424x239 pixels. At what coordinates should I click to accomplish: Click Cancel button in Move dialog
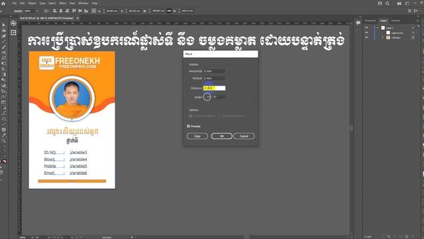[x=244, y=136]
